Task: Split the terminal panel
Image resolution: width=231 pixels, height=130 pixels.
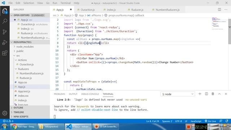Action: point(206,94)
